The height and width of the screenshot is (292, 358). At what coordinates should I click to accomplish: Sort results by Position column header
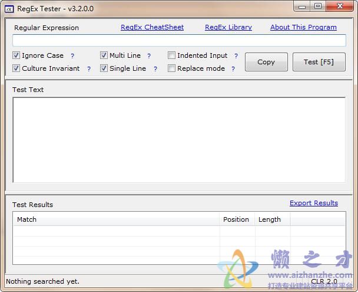tap(237, 219)
